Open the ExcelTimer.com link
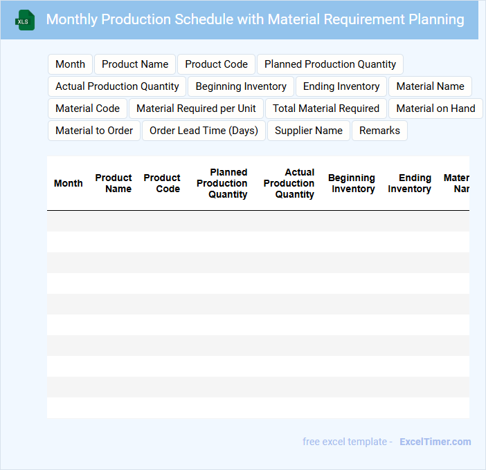486x470 pixels. click(x=435, y=442)
